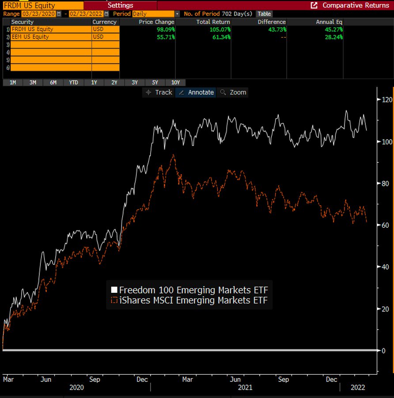This screenshot has height=398, width=394.
Task: Click the Comparative Returns pop-out icon
Action: coord(314,5)
